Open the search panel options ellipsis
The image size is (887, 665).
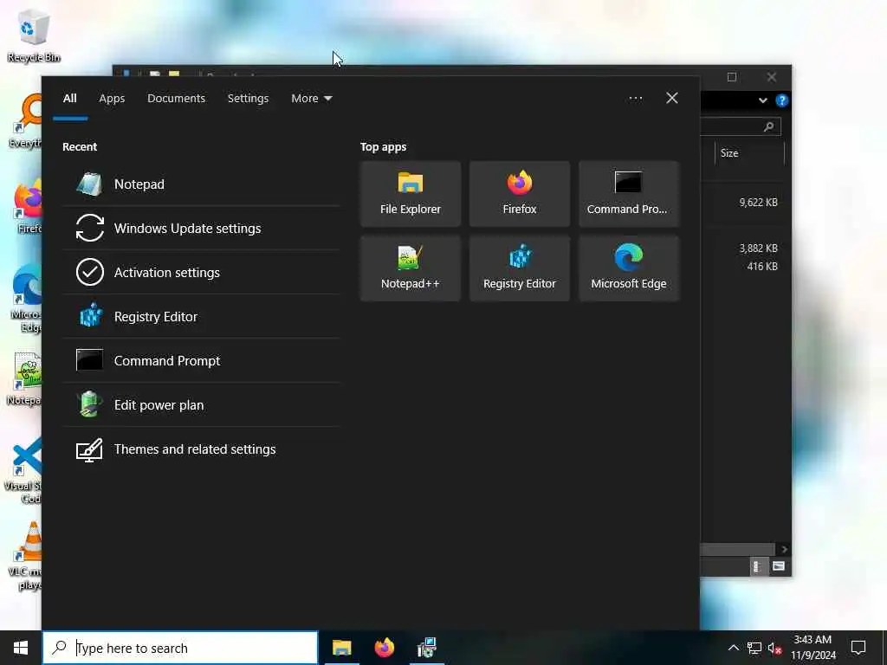635,99
